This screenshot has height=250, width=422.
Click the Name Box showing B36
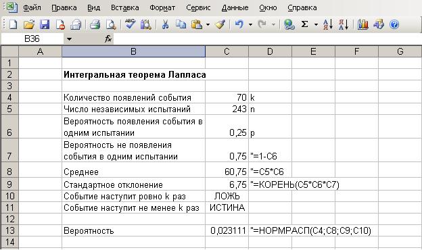[x=32, y=39]
